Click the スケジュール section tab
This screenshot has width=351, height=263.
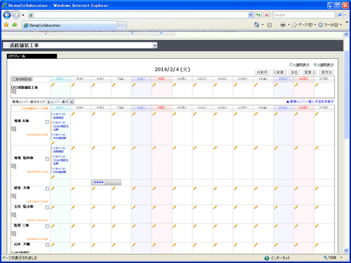pos(32,56)
